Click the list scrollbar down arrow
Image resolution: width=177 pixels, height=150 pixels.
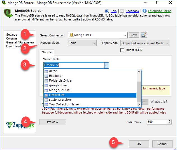click(139, 105)
